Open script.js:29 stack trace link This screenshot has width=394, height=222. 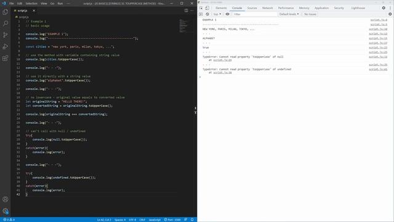click(x=222, y=60)
